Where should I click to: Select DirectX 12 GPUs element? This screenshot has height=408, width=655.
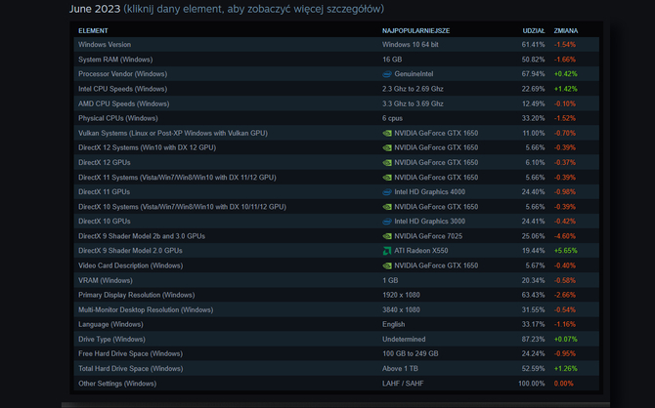click(x=336, y=162)
